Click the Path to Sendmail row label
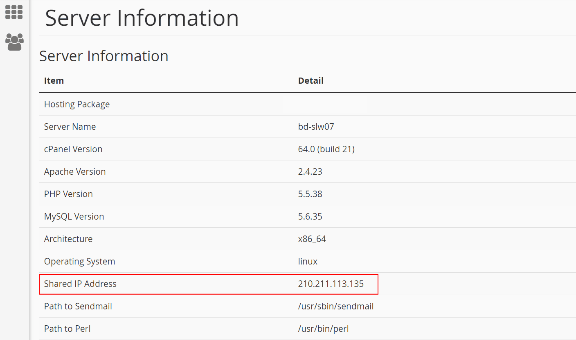576x340 pixels. tap(78, 306)
